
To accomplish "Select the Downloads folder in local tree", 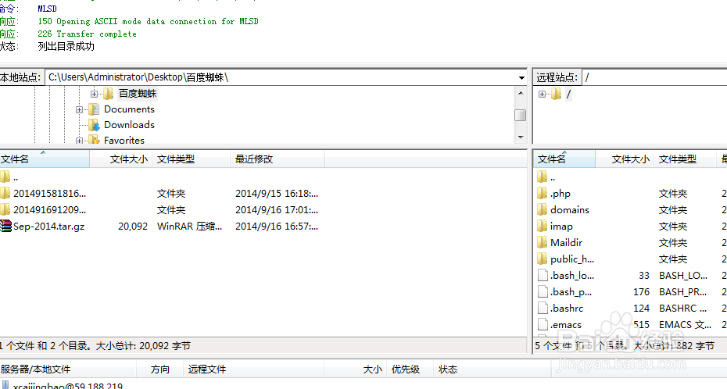I will [129, 124].
